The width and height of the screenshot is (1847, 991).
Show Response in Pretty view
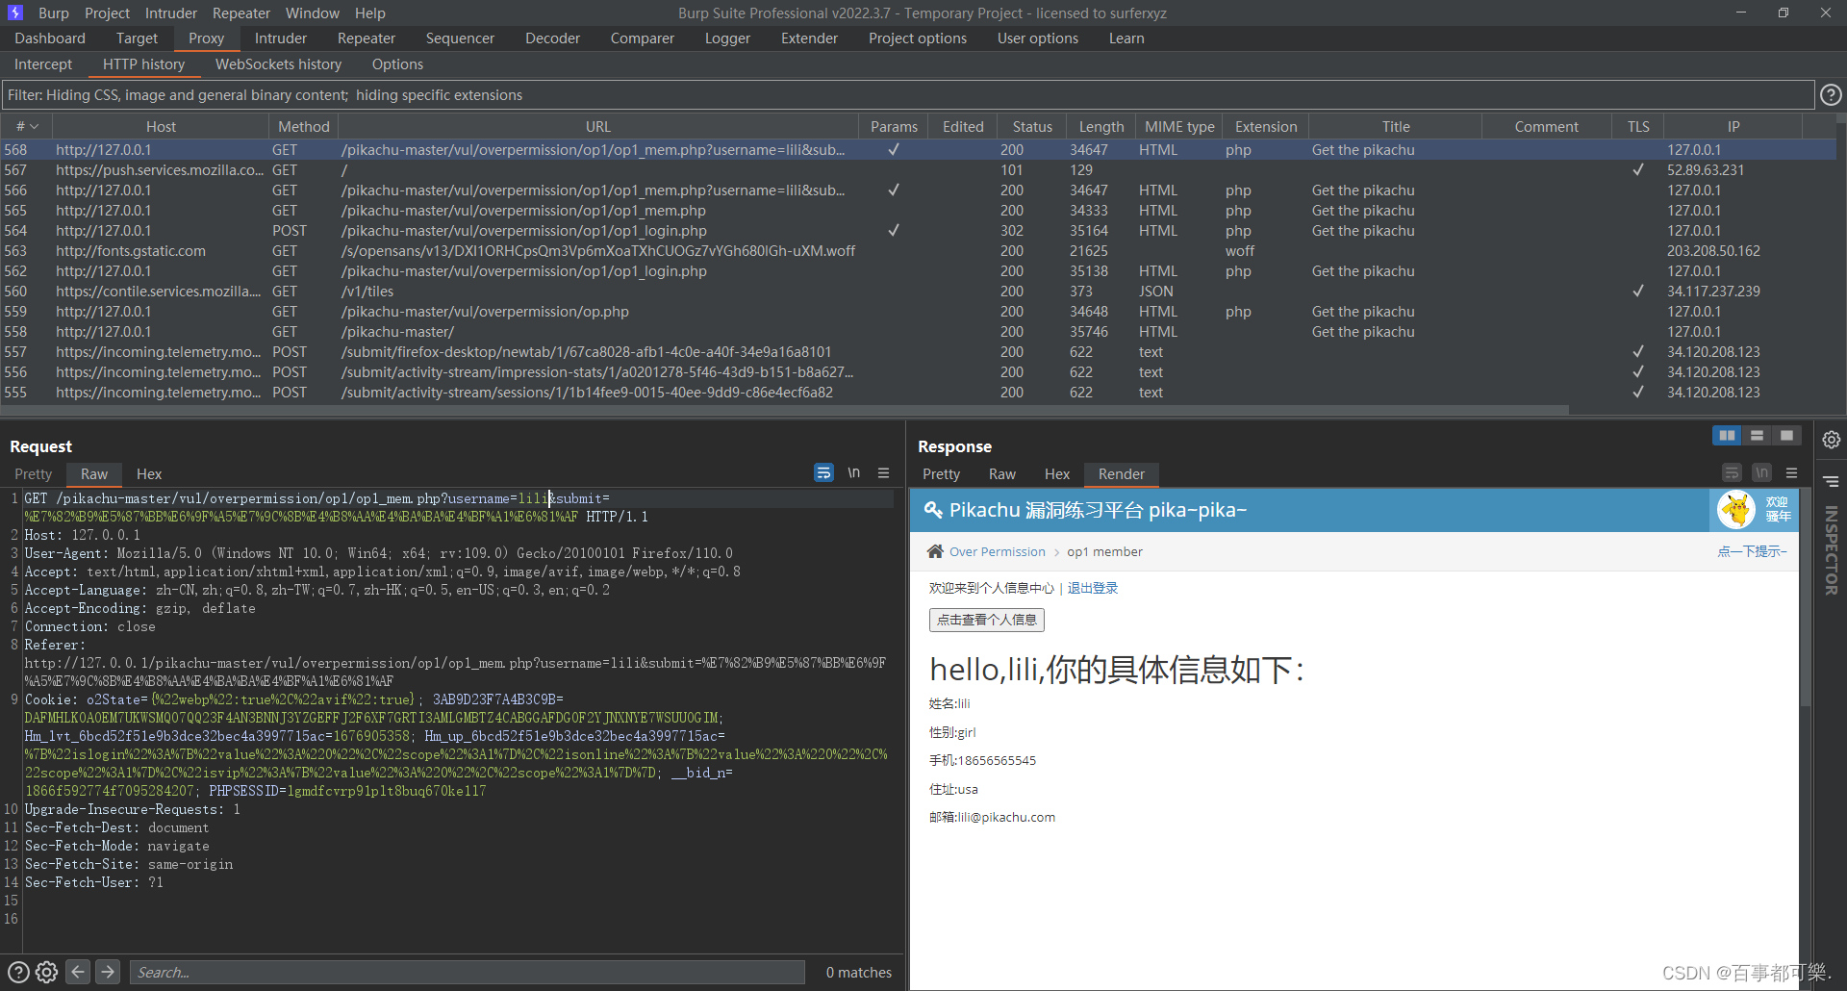[x=941, y=474]
